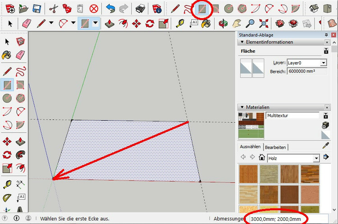
Task: Click the Save floppy disk icon
Action: click(37, 8)
